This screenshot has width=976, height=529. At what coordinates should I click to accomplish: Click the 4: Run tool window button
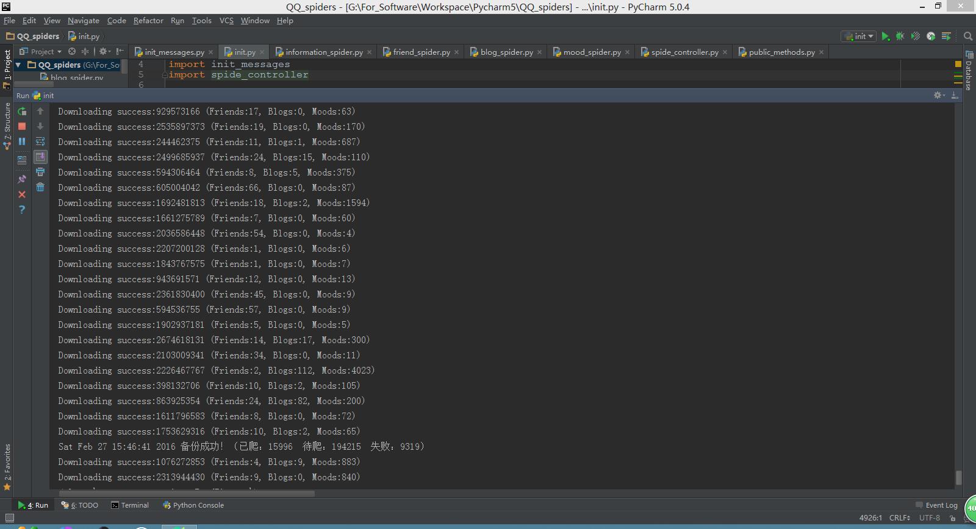tap(34, 505)
